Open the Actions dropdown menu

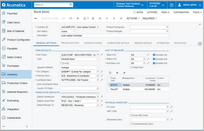pos(133,18)
